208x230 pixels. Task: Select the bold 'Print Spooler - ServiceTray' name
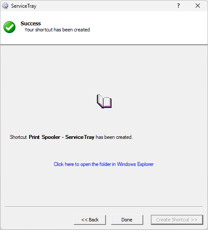(61, 137)
